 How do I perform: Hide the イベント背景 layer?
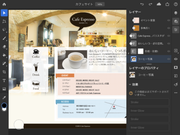click(x=168, y=20)
